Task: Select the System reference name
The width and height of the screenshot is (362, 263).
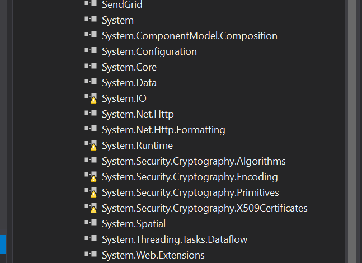Action: [117, 20]
